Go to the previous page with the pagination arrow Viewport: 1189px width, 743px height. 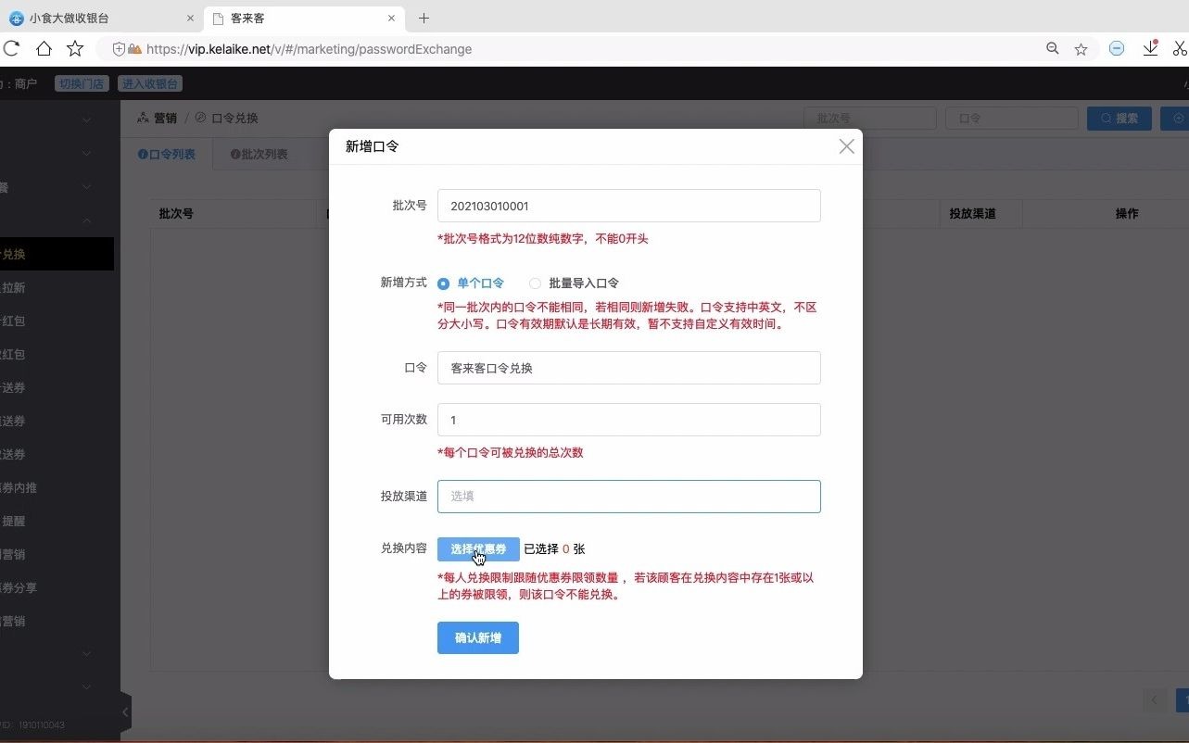[1155, 699]
